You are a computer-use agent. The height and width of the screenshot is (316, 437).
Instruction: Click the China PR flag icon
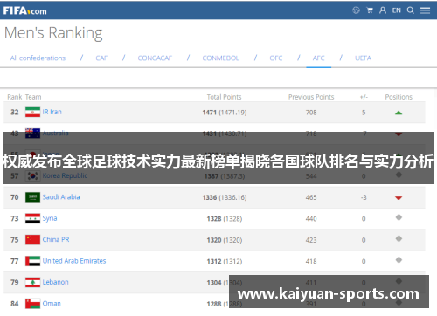pos(32,240)
